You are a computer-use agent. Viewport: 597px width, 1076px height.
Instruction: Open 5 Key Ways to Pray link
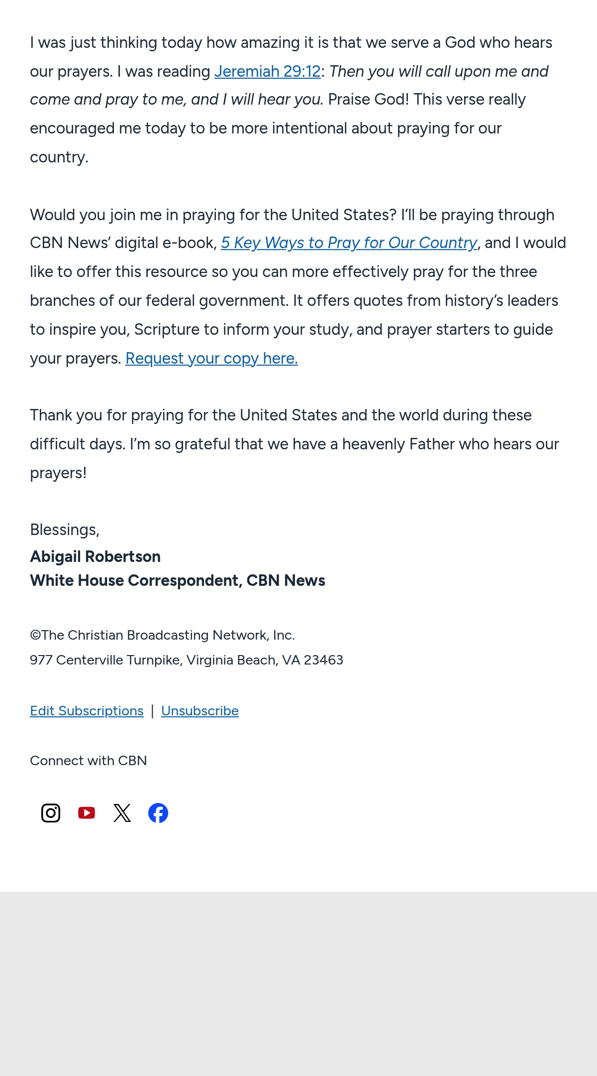[x=349, y=243]
